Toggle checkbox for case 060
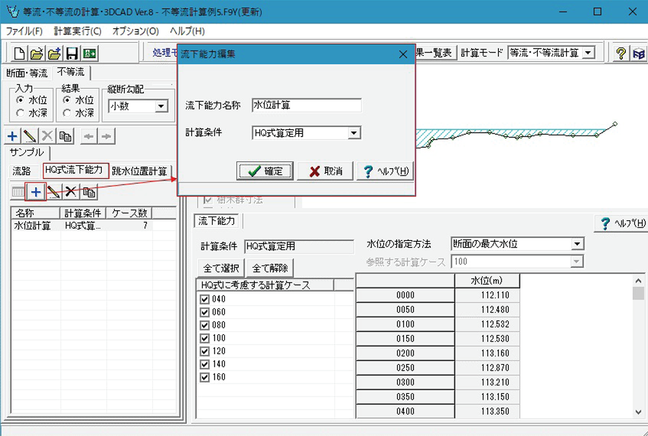Image resolution: width=648 pixels, height=436 pixels. point(205,312)
